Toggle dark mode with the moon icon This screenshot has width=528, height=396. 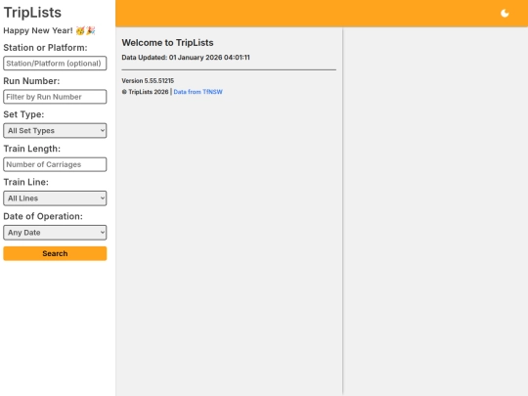pyautogui.click(x=505, y=13)
